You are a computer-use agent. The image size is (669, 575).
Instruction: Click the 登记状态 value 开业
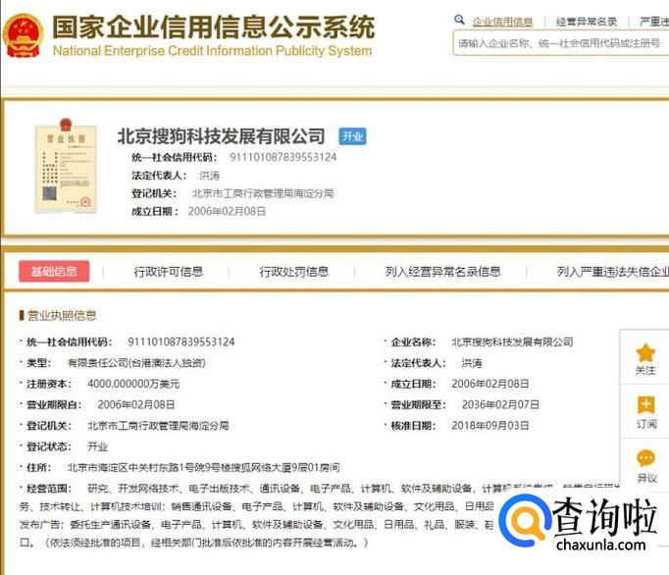pyautogui.click(x=98, y=446)
